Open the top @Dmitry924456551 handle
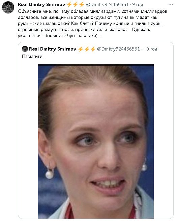Image resolution: width=177 pixels, height=221 pixels. tap(107, 4)
